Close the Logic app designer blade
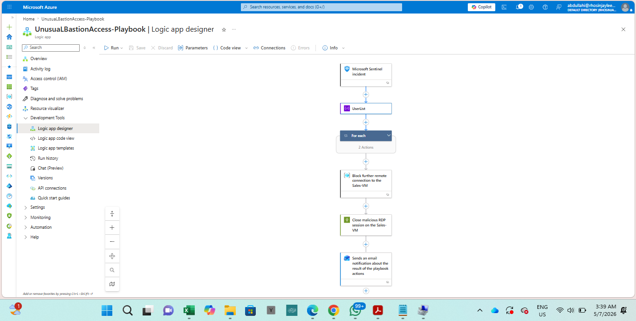Image resolution: width=636 pixels, height=321 pixels. (x=623, y=29)
